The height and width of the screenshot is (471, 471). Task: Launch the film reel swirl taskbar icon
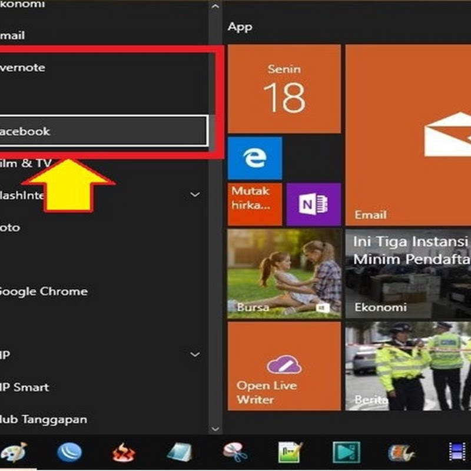(x=401, y=452)
